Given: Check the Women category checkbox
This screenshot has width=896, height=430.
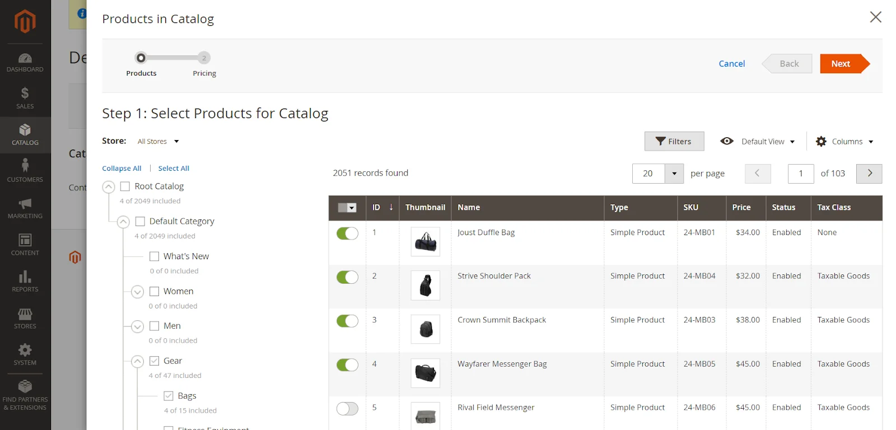Looking at the screenshot, I should pyautogui.click(x=155, y=291).
